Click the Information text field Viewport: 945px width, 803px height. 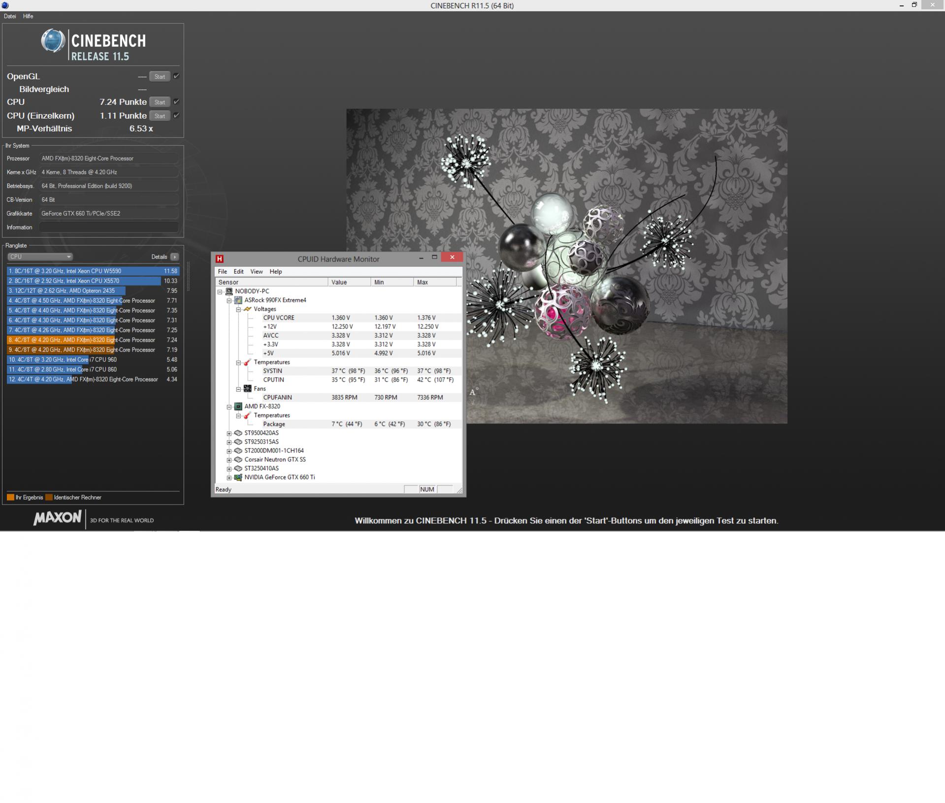(x=109, y=227)
